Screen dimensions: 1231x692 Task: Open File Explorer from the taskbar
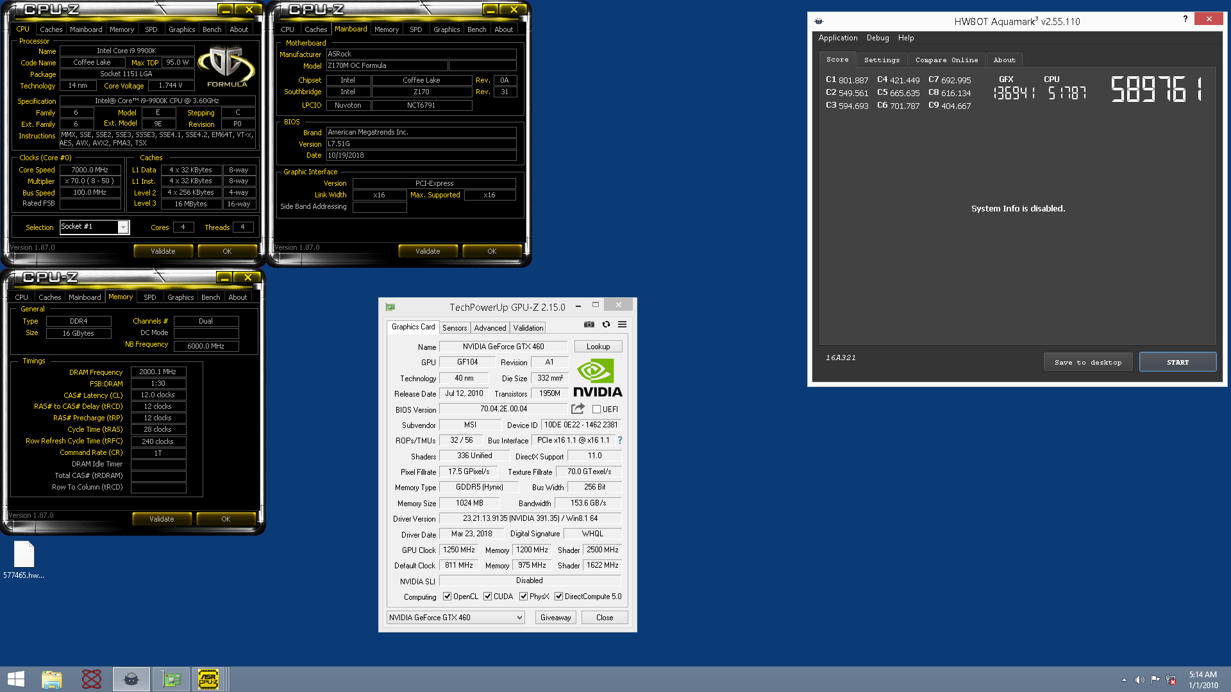coord(52,679)
